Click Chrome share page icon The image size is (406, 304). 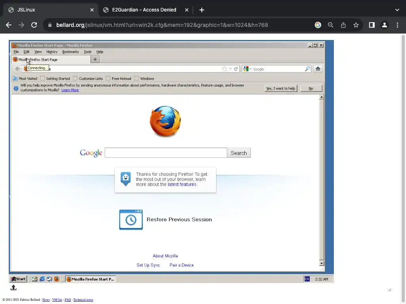(x=343, y=25)
